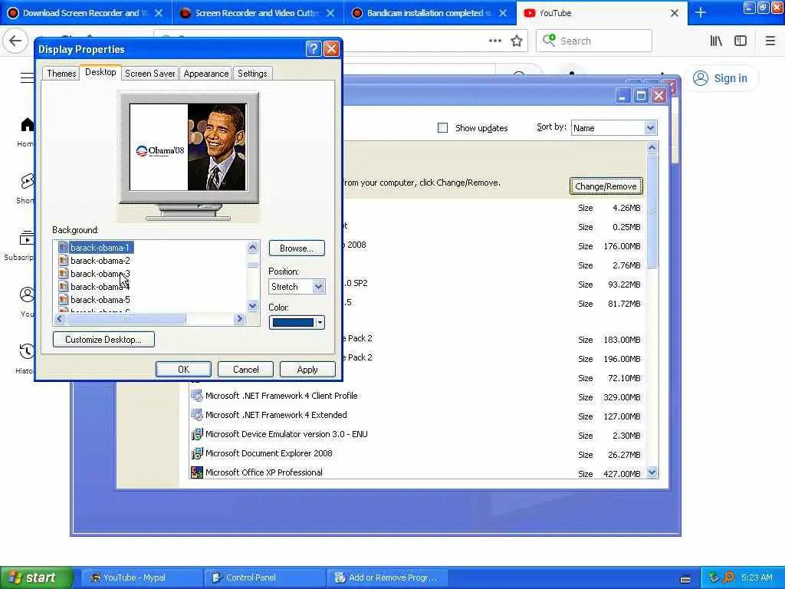Viewport: 785px width, 589px height.
Task: Open the browser Library icon
Action: 716,41
